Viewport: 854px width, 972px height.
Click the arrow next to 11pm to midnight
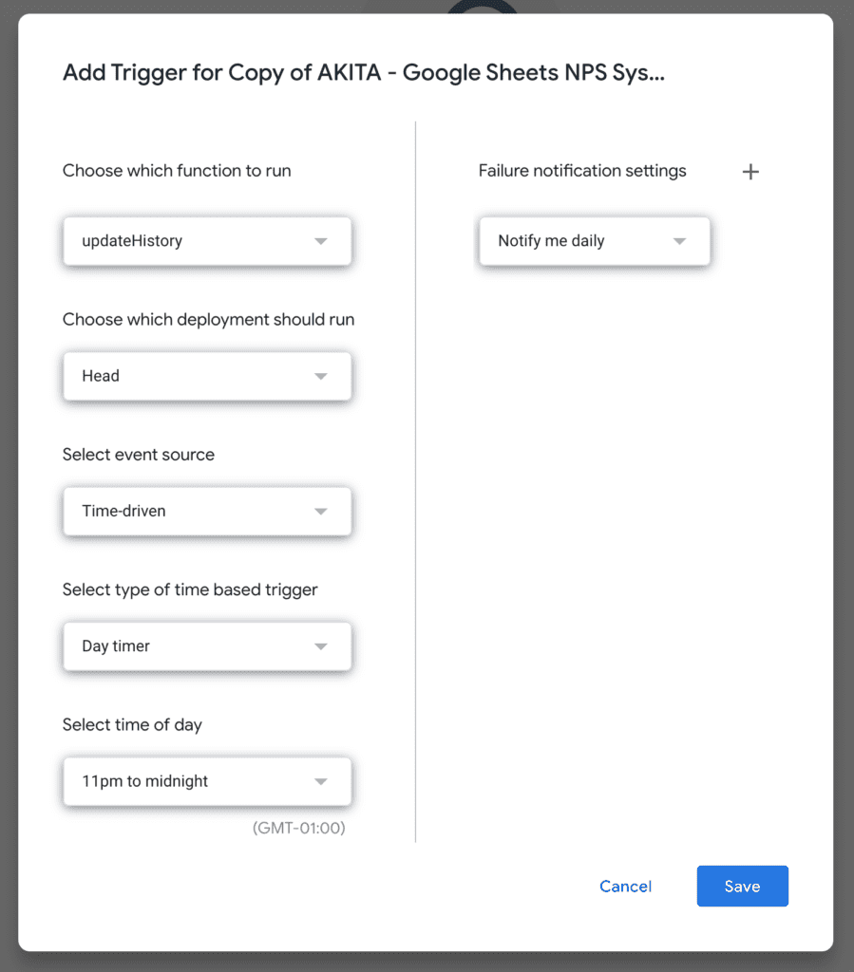click(321, 782)
